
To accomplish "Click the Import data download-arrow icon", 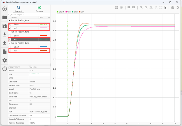I will click(5, 35).
